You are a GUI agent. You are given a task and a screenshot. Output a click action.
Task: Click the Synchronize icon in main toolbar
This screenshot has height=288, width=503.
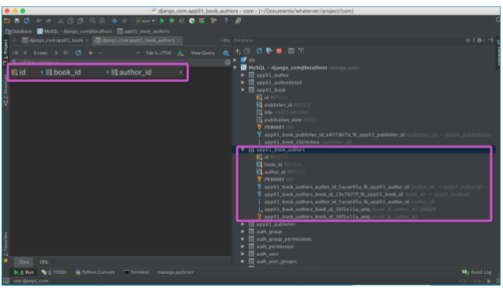click(27, 20)
